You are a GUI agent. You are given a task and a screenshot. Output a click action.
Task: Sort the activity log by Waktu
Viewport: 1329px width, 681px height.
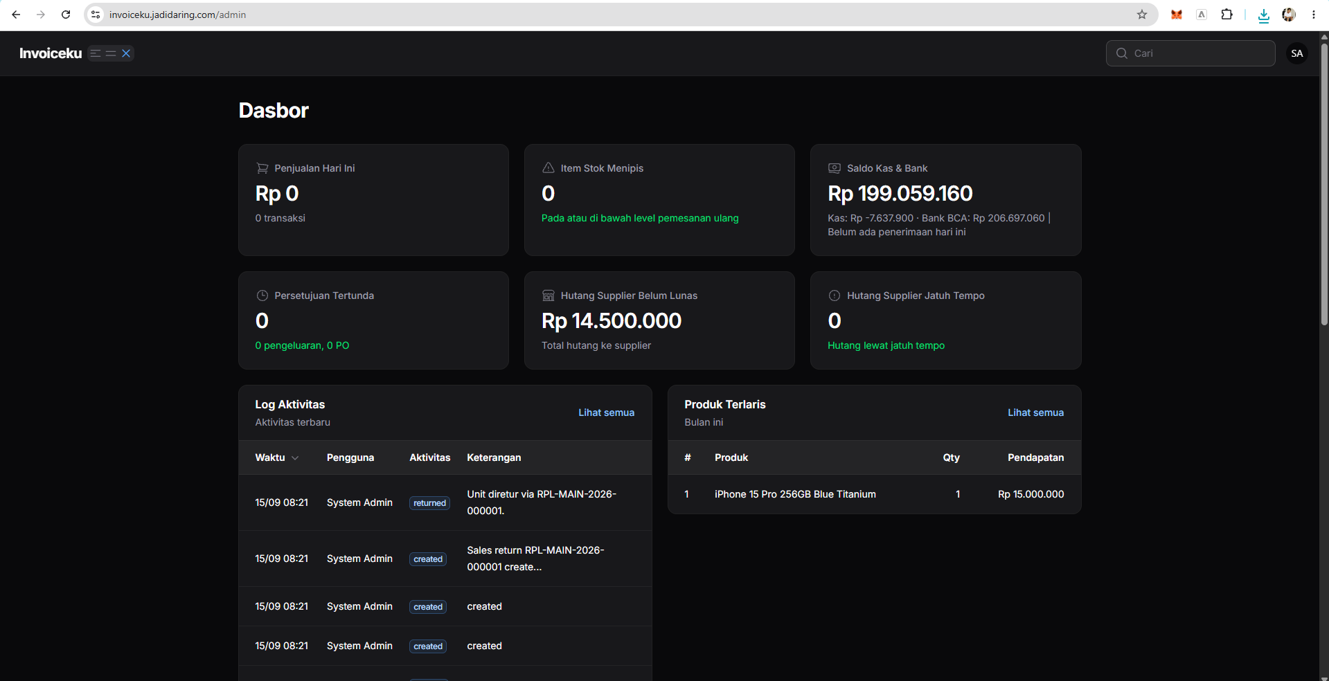[x=277, y=457]
